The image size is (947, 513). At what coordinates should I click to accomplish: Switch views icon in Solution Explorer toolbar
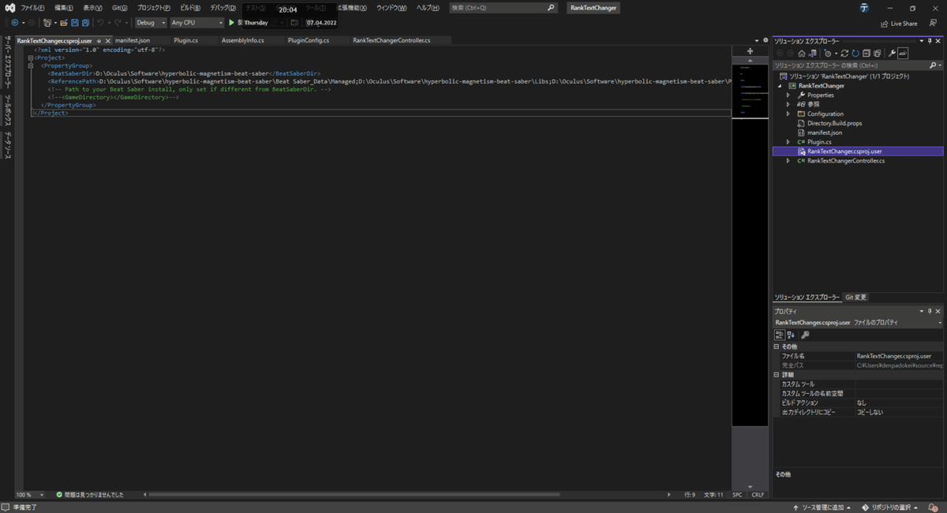(812, 53)
